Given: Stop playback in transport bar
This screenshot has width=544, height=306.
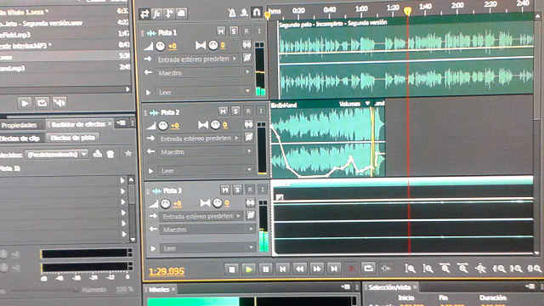Looking at the screenshot, I should 232,269.
